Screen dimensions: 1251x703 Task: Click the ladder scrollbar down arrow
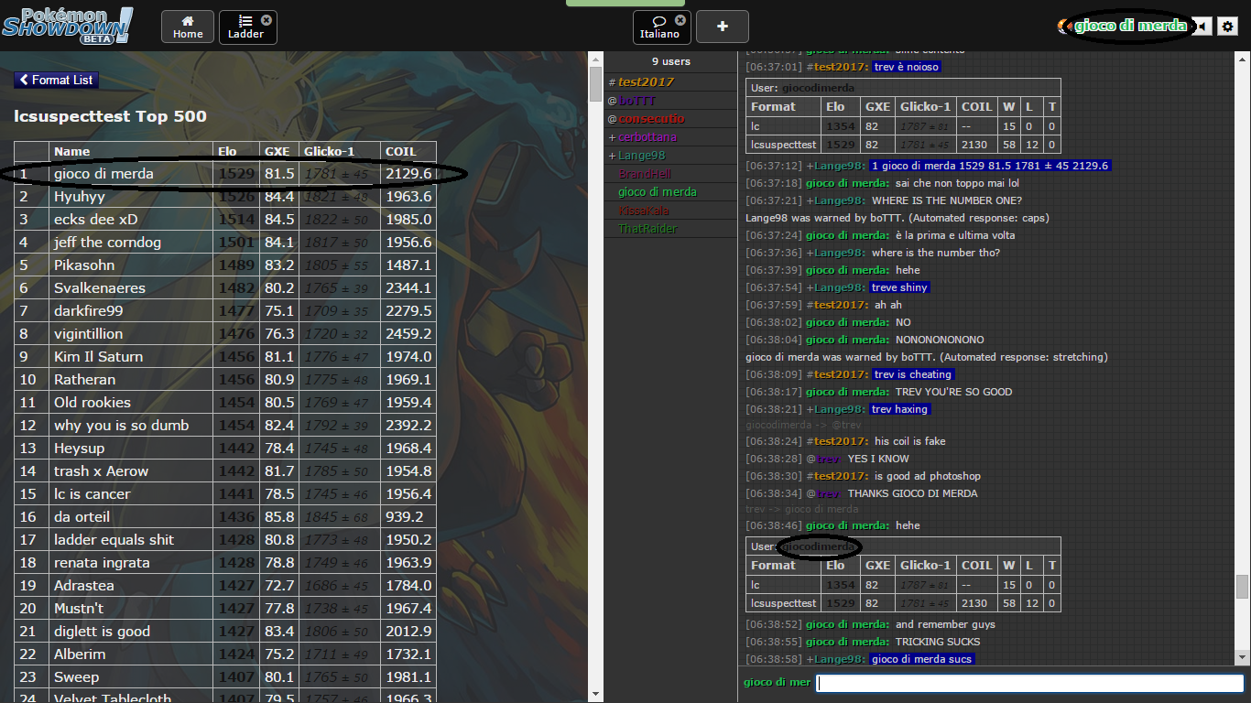[x=595, y=695]
